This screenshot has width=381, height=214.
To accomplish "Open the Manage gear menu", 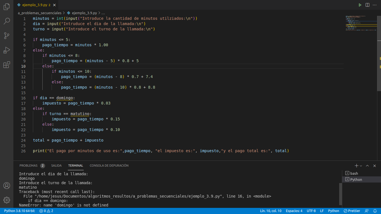I will click(x=7, y=200).
